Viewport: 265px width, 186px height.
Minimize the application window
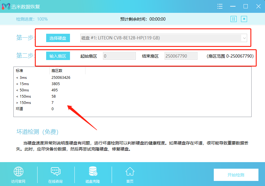coord(233,6)
